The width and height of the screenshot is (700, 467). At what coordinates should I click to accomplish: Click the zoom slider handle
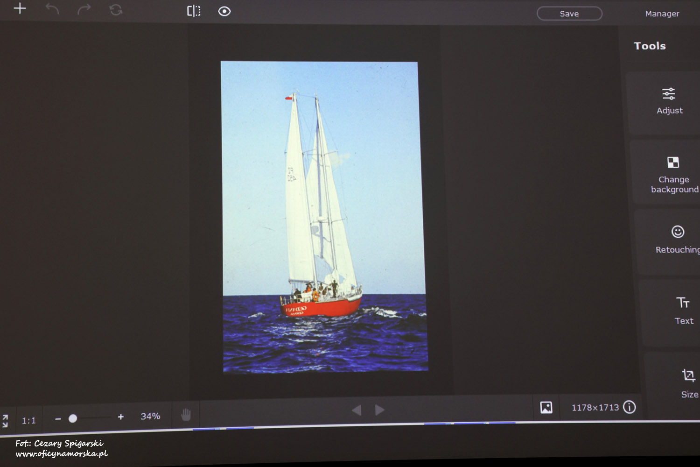tap(73, 418)
